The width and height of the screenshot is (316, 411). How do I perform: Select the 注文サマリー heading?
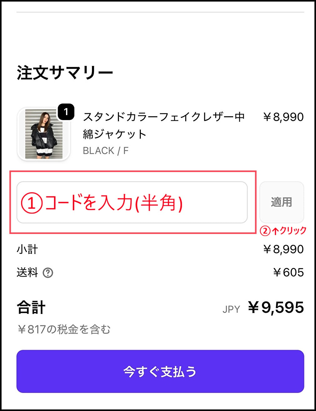coord(65,73)
